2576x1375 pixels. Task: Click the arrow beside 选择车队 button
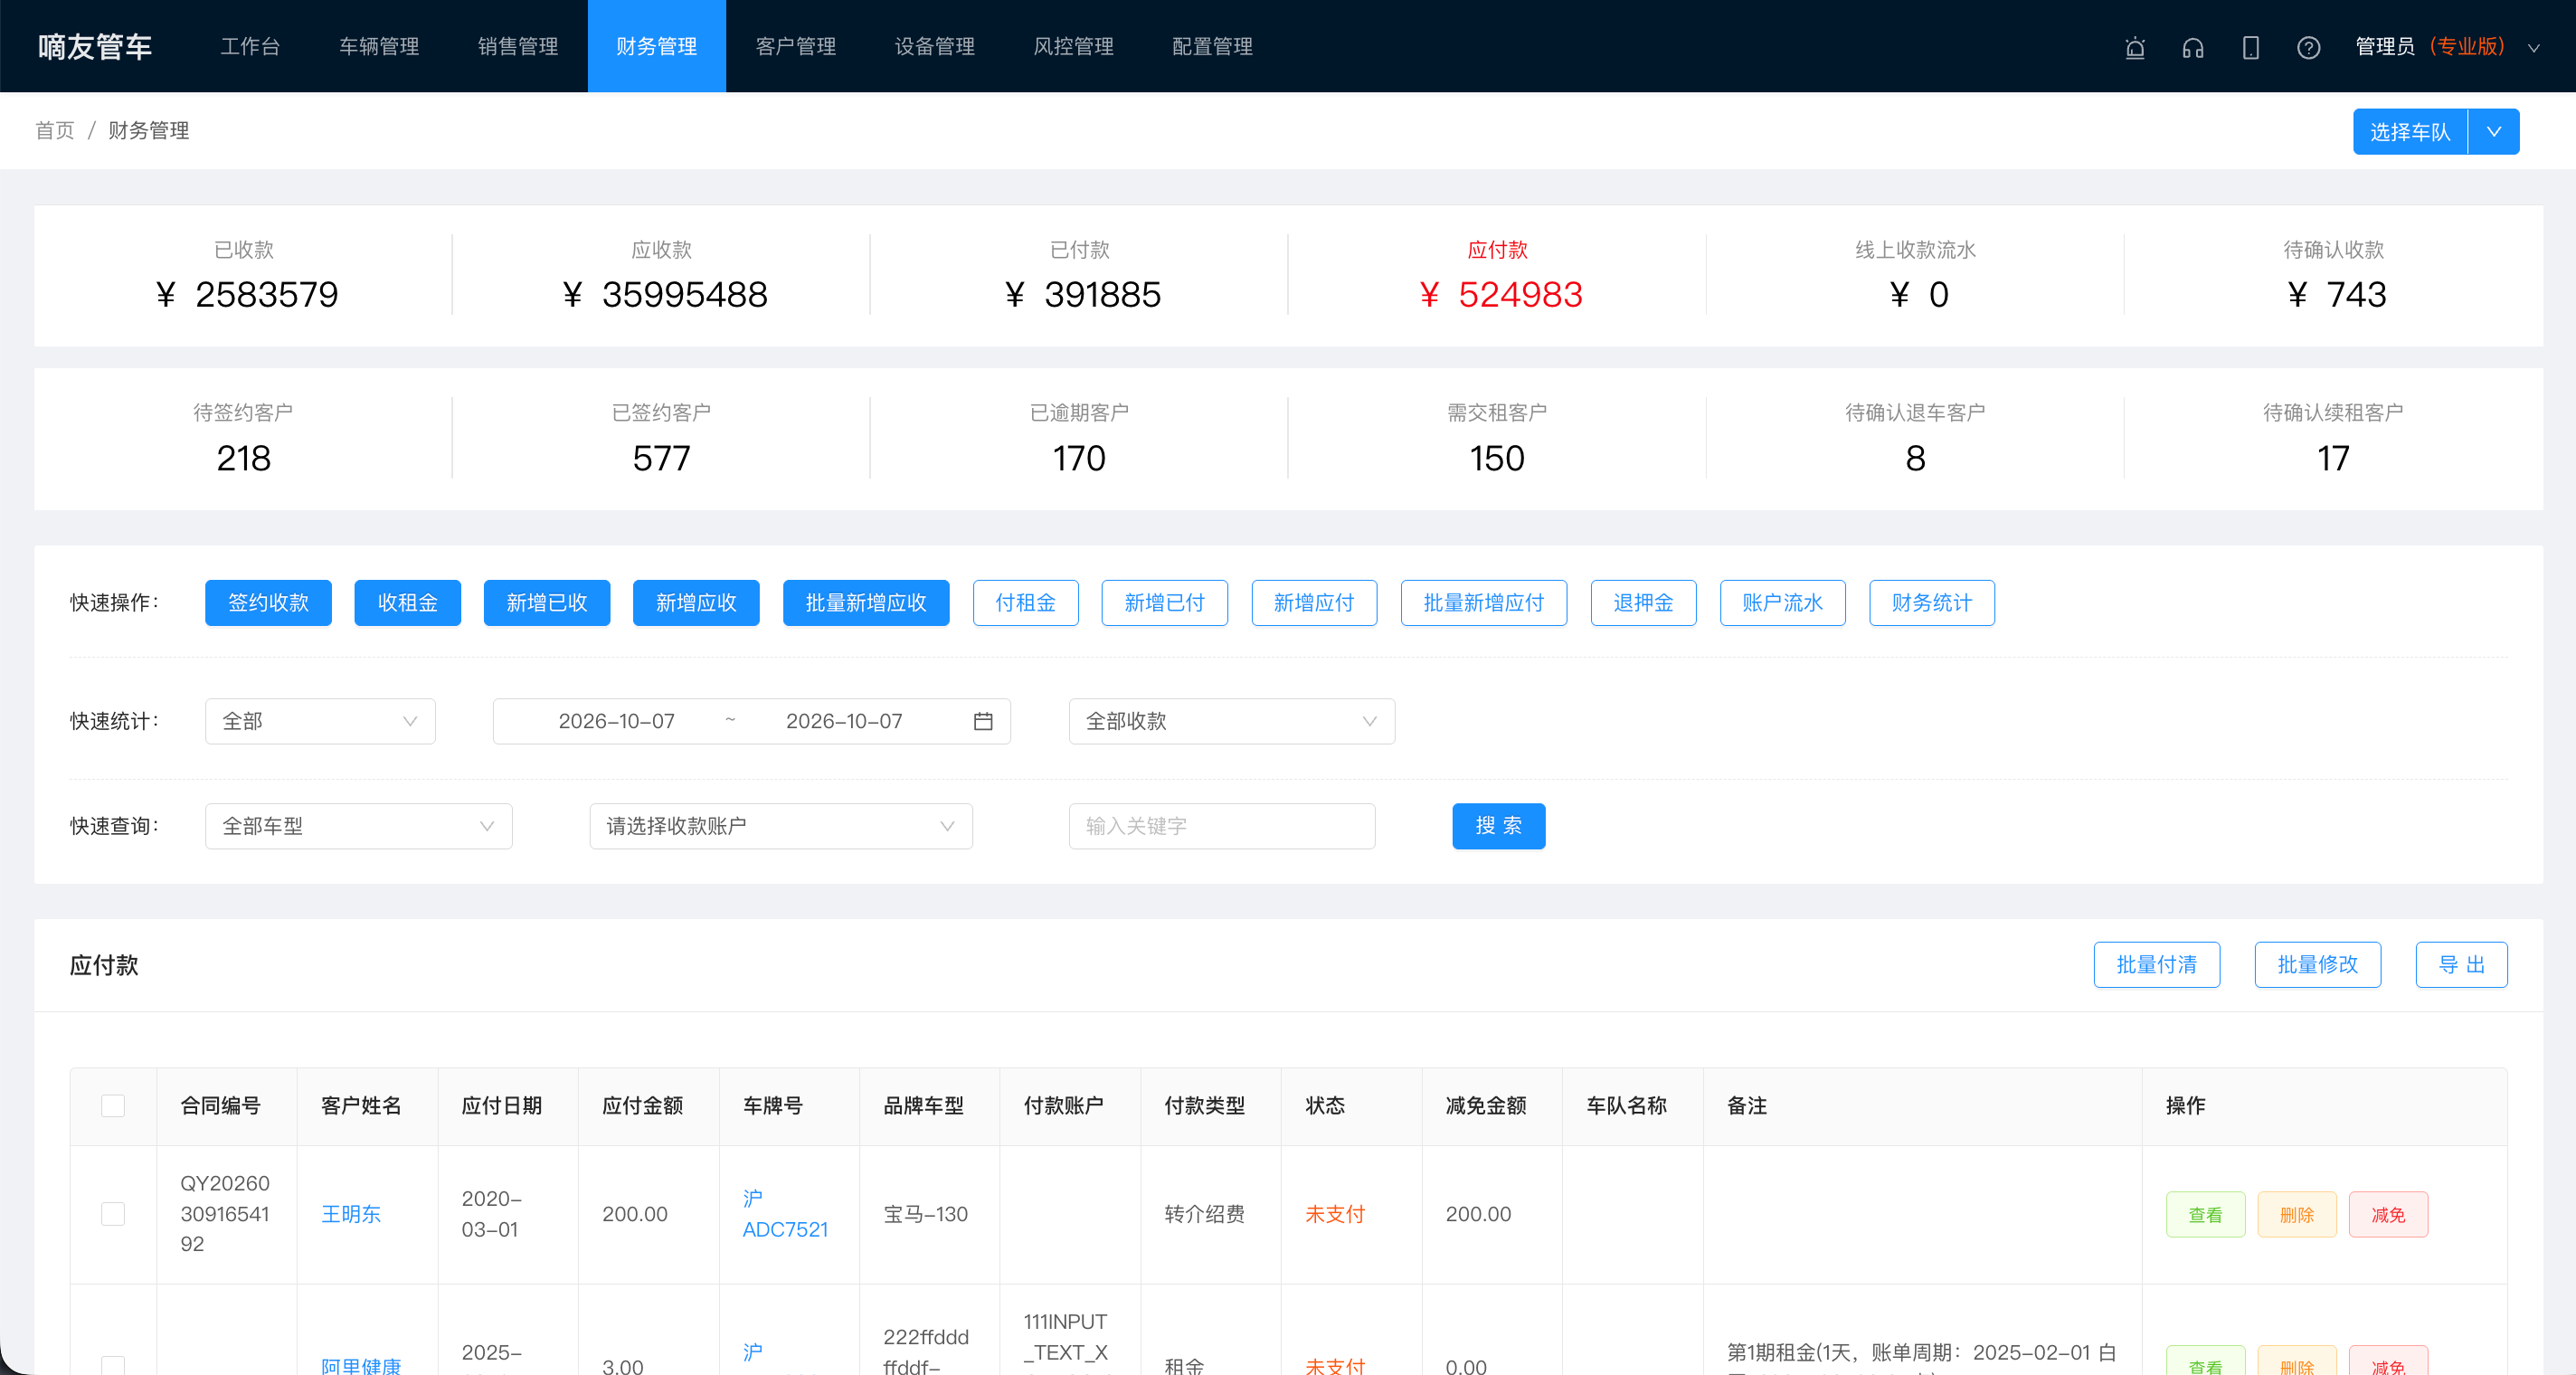pyautogui.click(x=2494, y=132)
